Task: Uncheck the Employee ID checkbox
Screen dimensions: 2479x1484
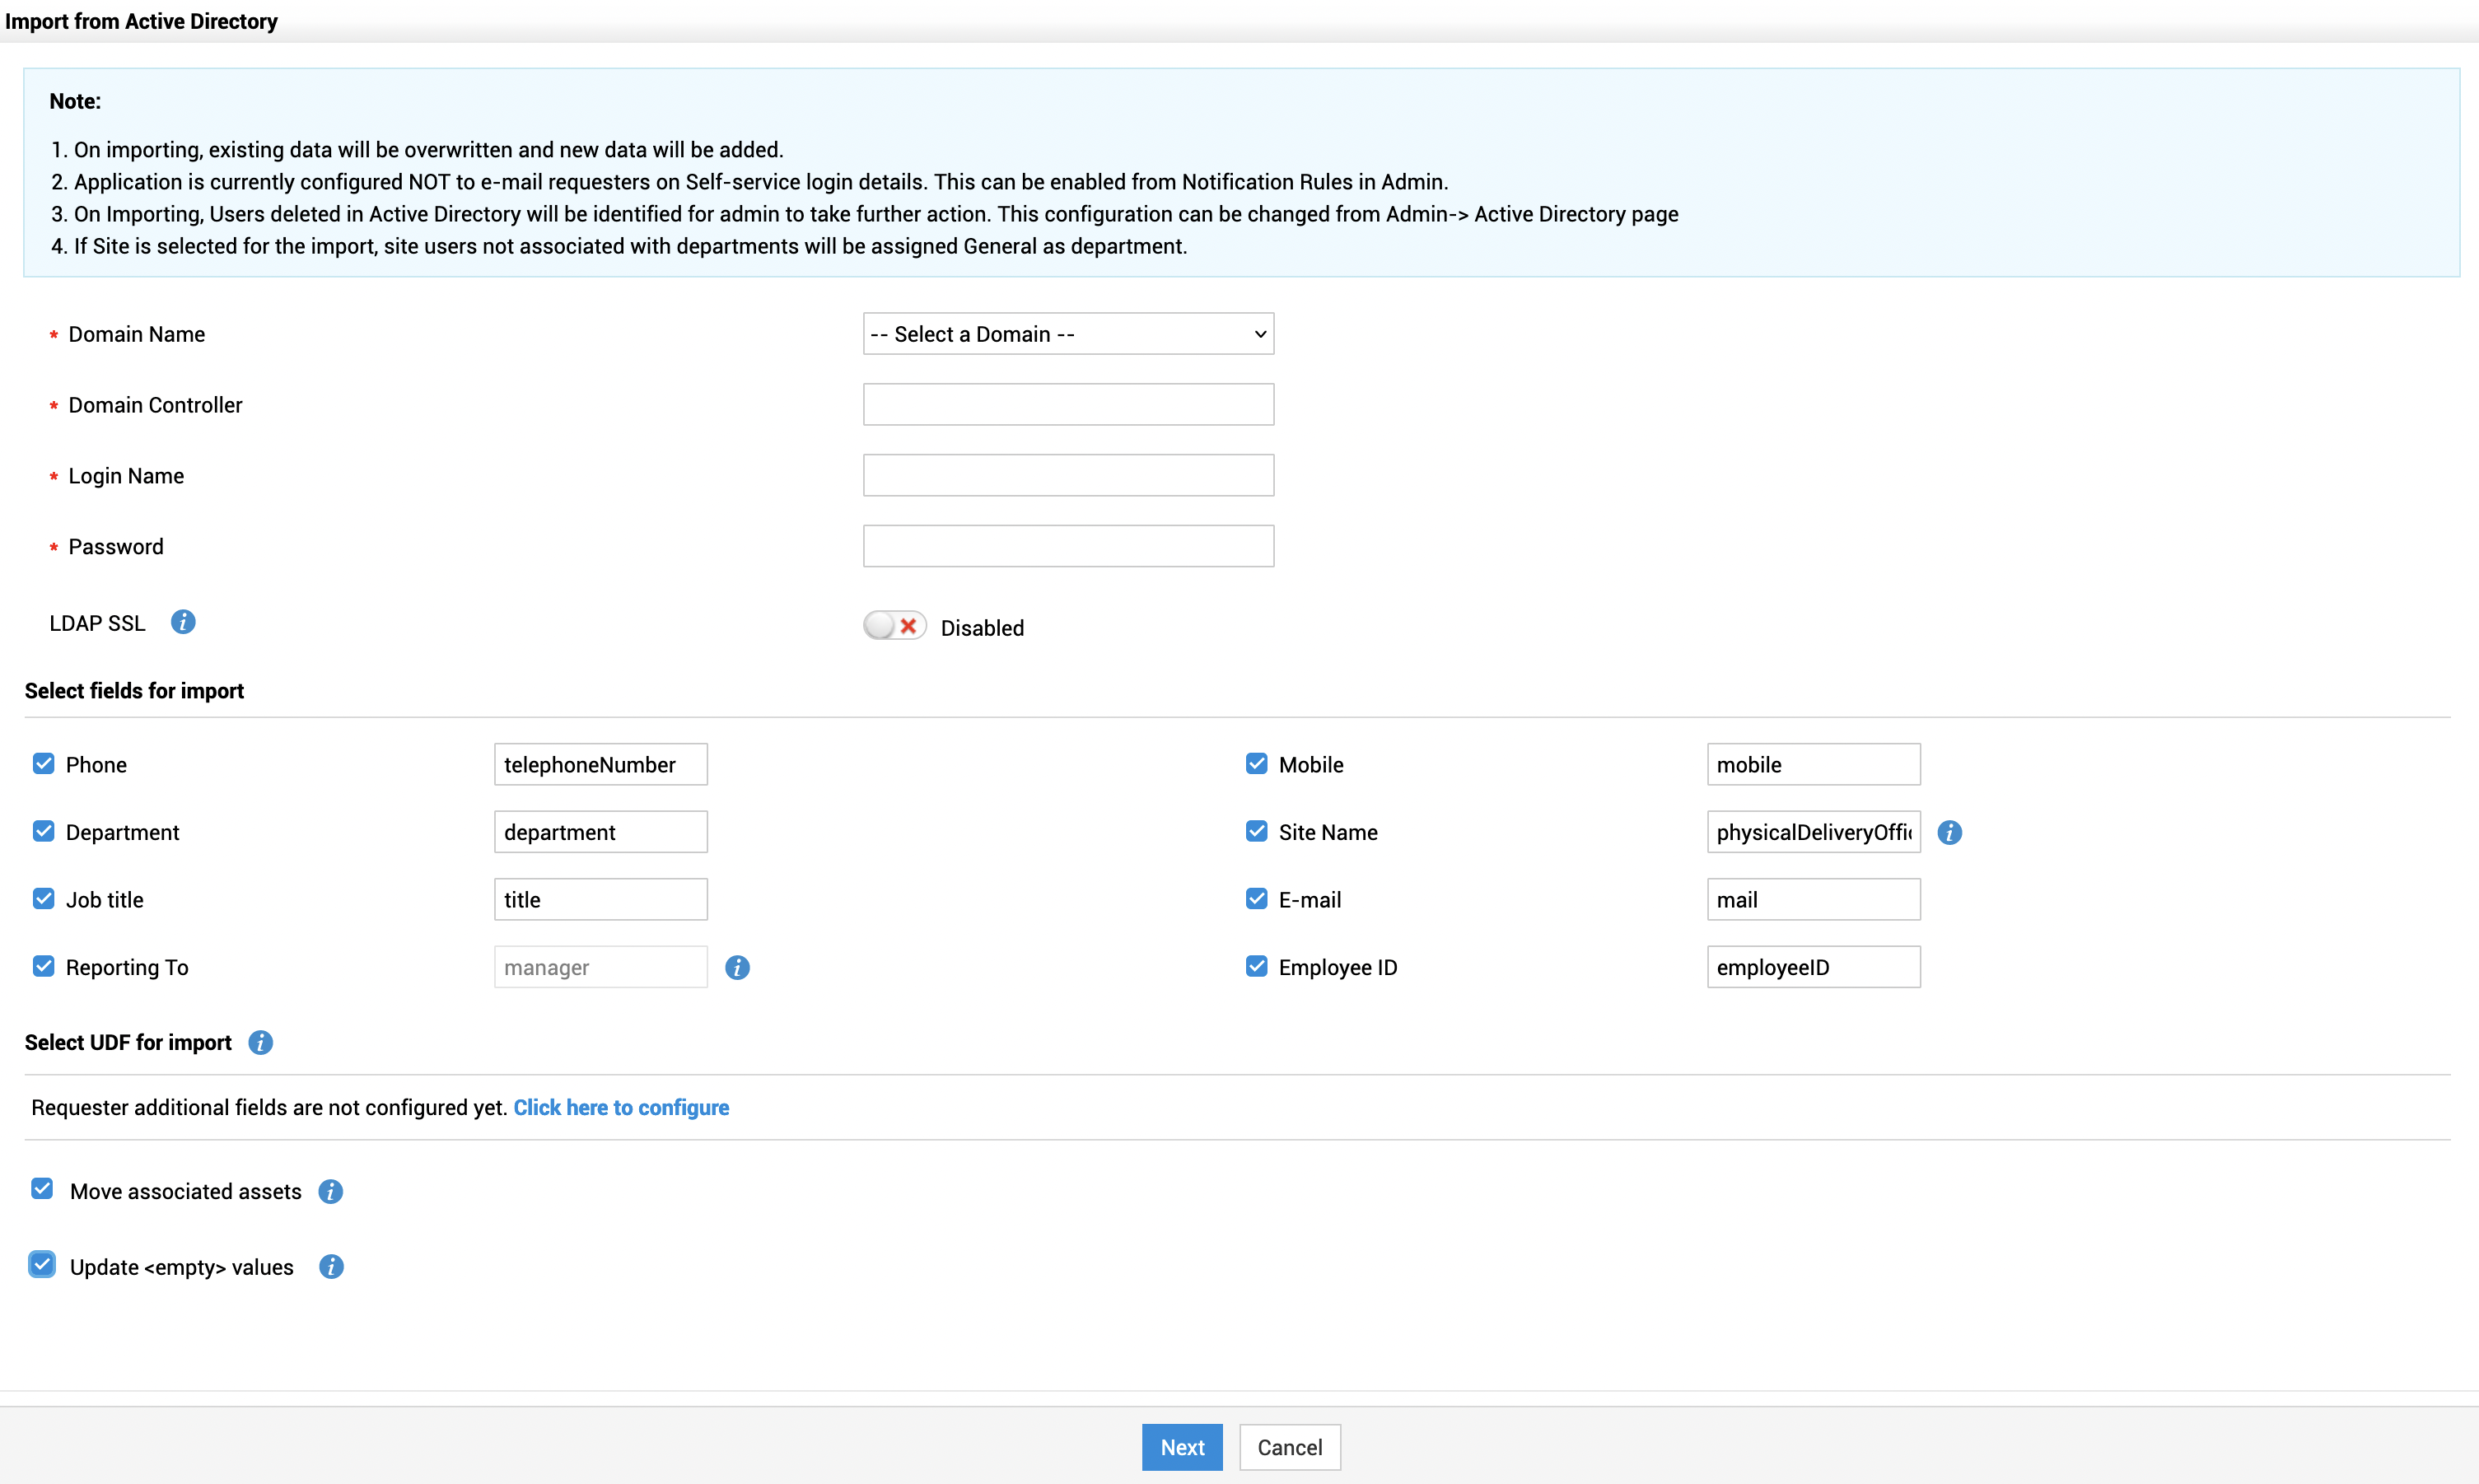Action: [1256, 966]
